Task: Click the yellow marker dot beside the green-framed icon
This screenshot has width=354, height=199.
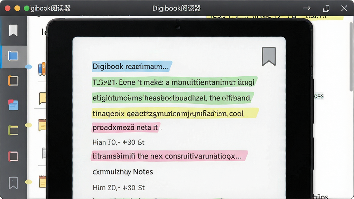Action: click(28, 125)
